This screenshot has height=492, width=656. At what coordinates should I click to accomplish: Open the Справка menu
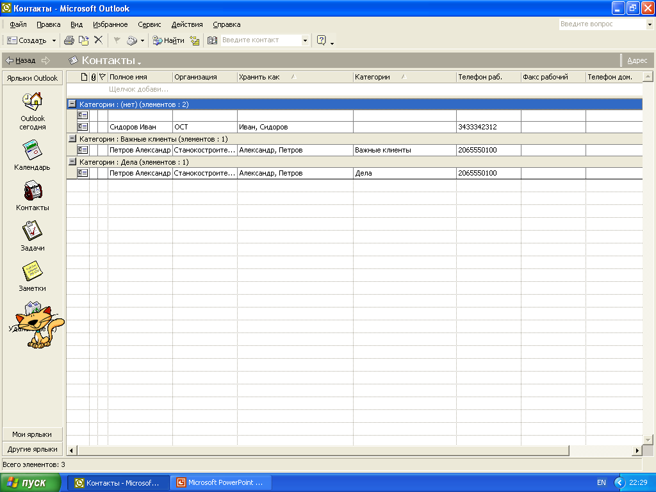(x=226, y=24)
